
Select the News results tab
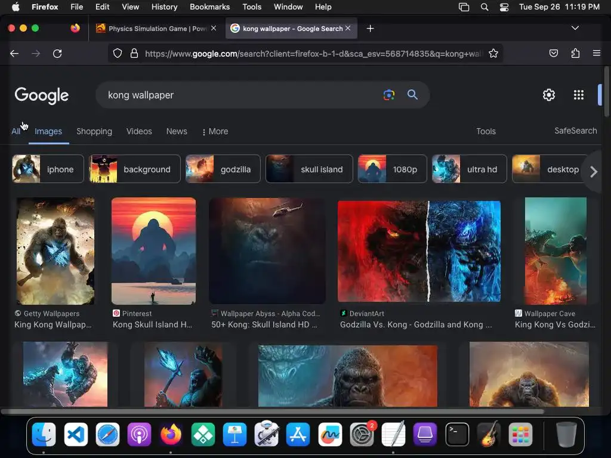(x=177, y=131)
